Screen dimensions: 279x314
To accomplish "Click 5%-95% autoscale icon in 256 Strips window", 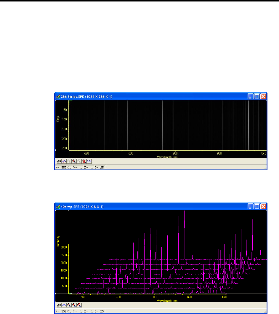I will click(59, 161).
